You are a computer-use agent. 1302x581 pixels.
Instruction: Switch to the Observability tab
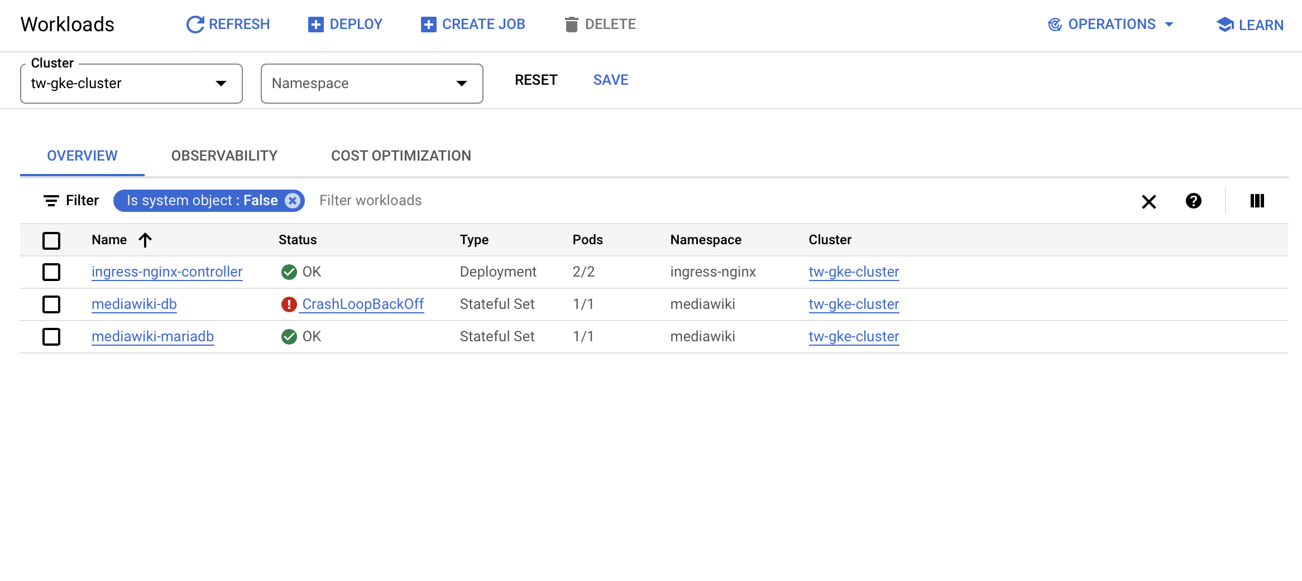click(224, 156)
